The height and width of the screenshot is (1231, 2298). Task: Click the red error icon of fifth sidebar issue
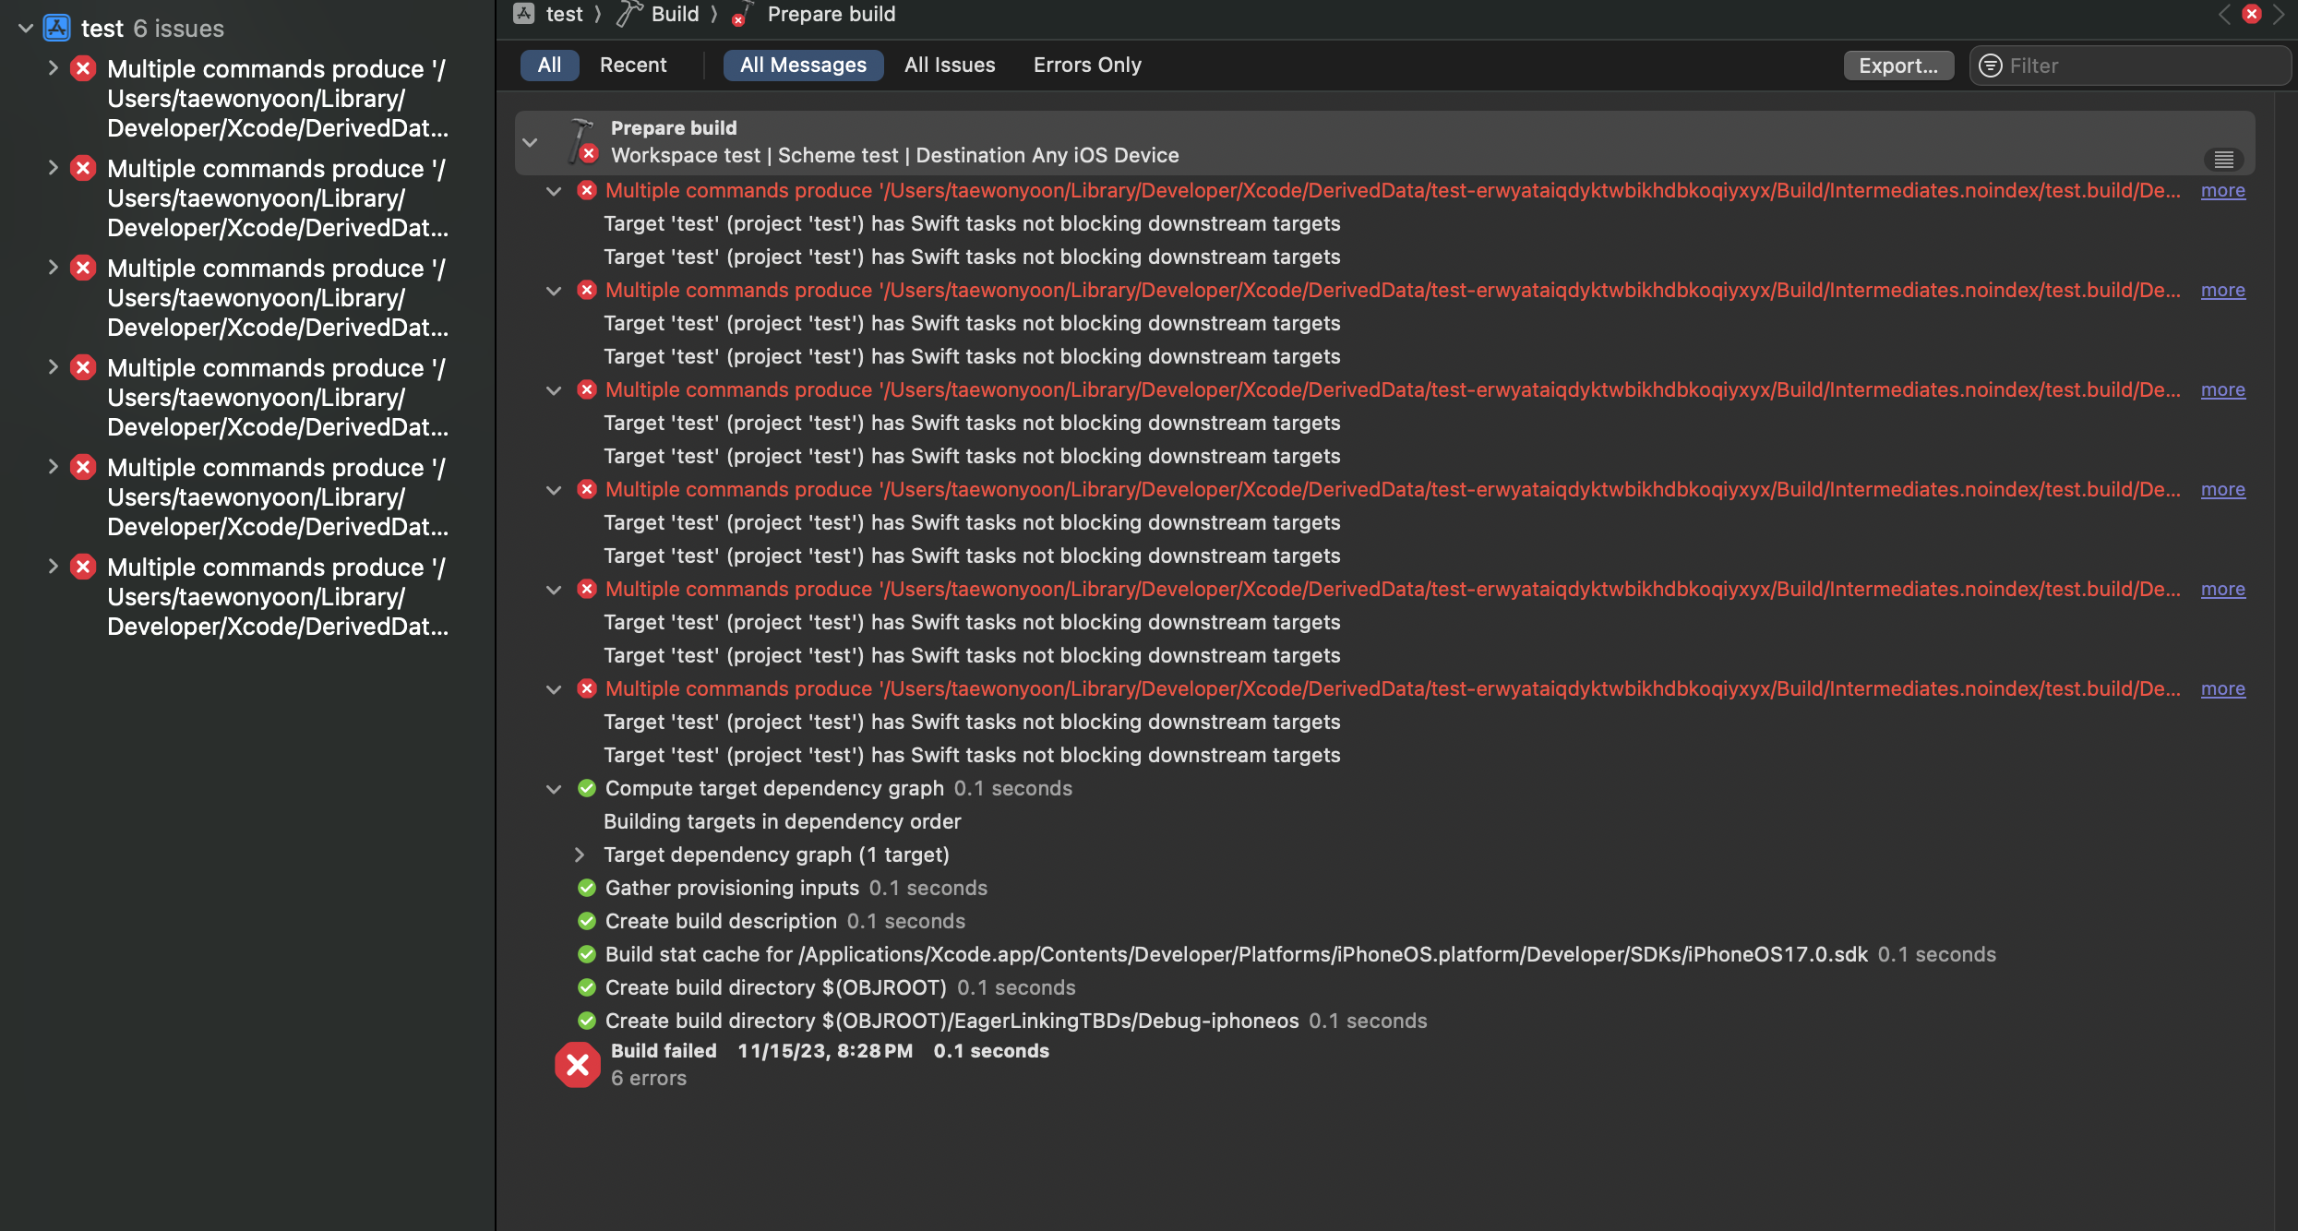(84, 467)
